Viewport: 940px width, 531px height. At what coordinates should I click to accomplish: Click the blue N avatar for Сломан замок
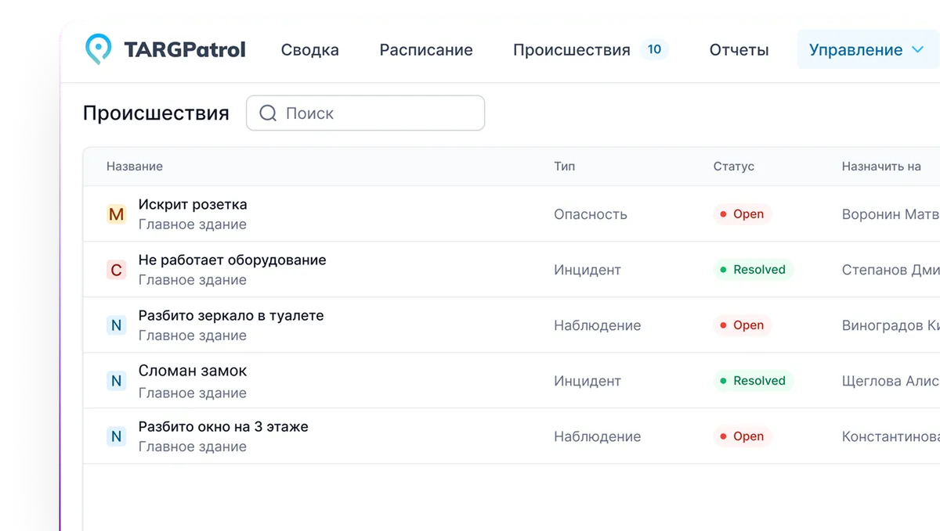(x=116, y=380)
